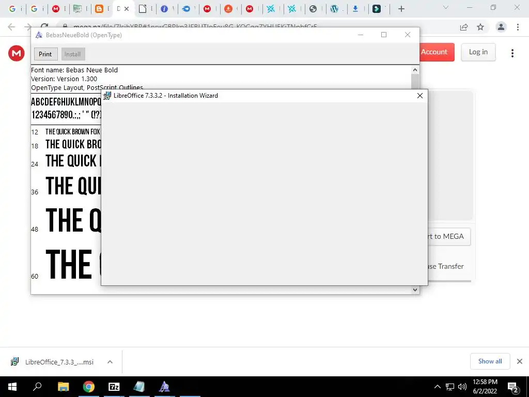The height and width of the screenshot is (397, 529).
Task: Click the MEGA logo on the page
Action: point(16,53)
